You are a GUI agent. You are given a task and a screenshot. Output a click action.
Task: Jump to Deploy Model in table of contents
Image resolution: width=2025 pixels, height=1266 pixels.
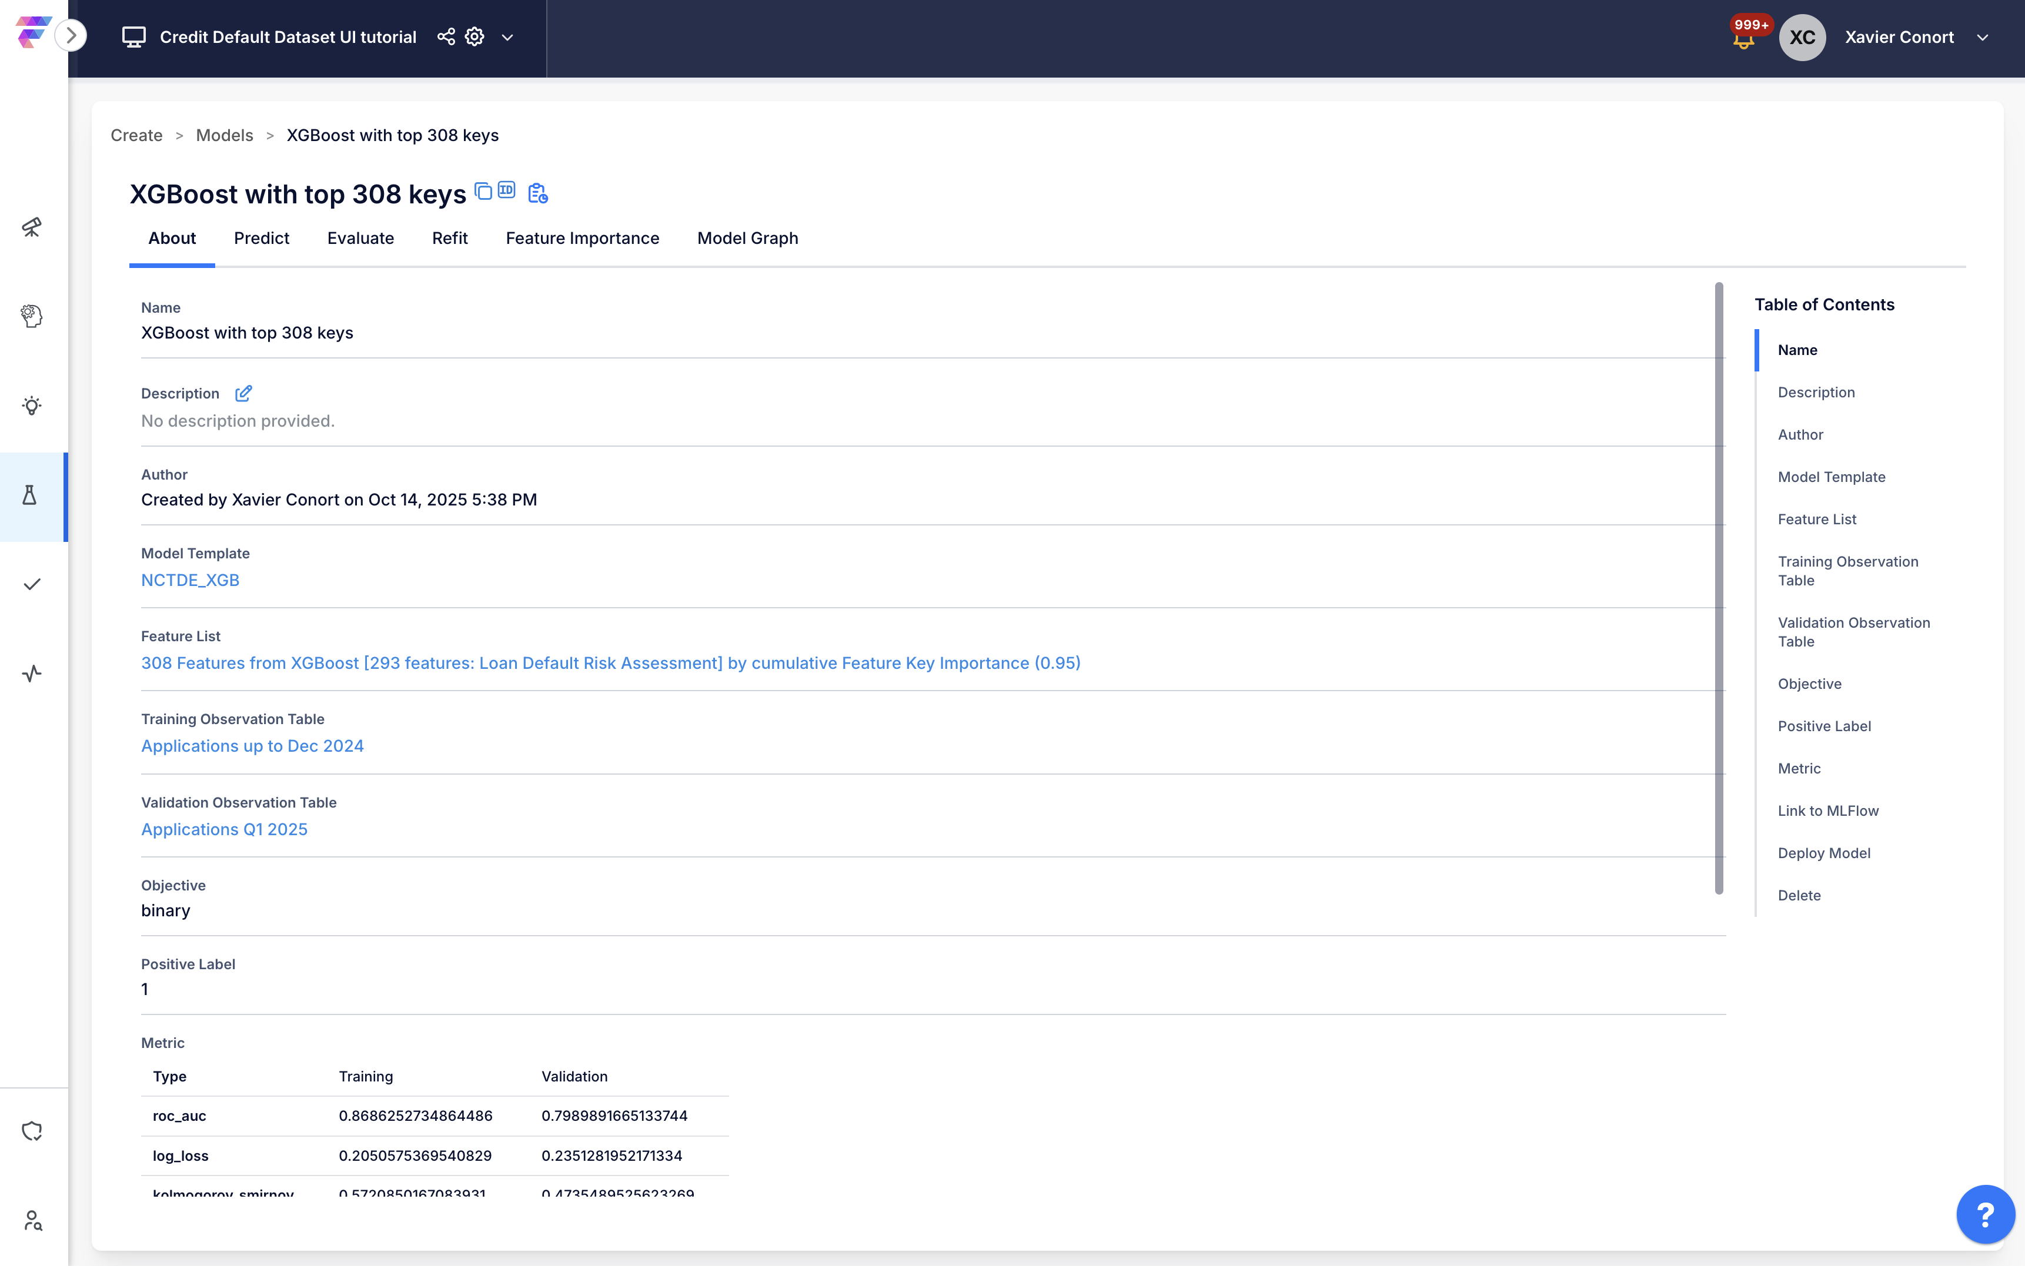coord(1823,853)
